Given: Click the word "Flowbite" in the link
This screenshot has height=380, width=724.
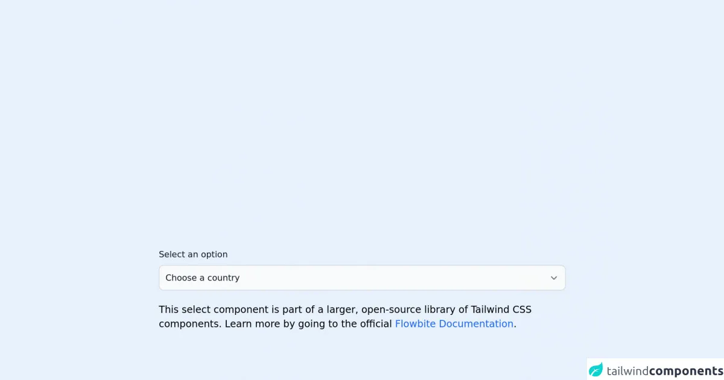Looking at the screenshot, I should [415, 324].
